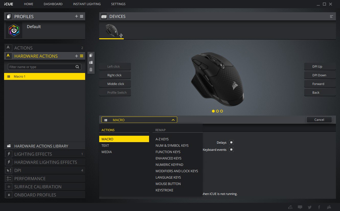340x211 pixels.
Task: Focus the Filter name or type field
Action: pyautogui.click(x=44, y=67)
